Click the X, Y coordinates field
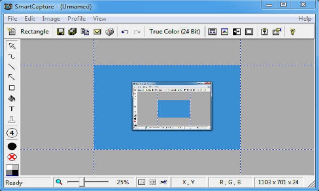This screenshot has width=319, height=191. pyautogui.click(x=188, y=182)
